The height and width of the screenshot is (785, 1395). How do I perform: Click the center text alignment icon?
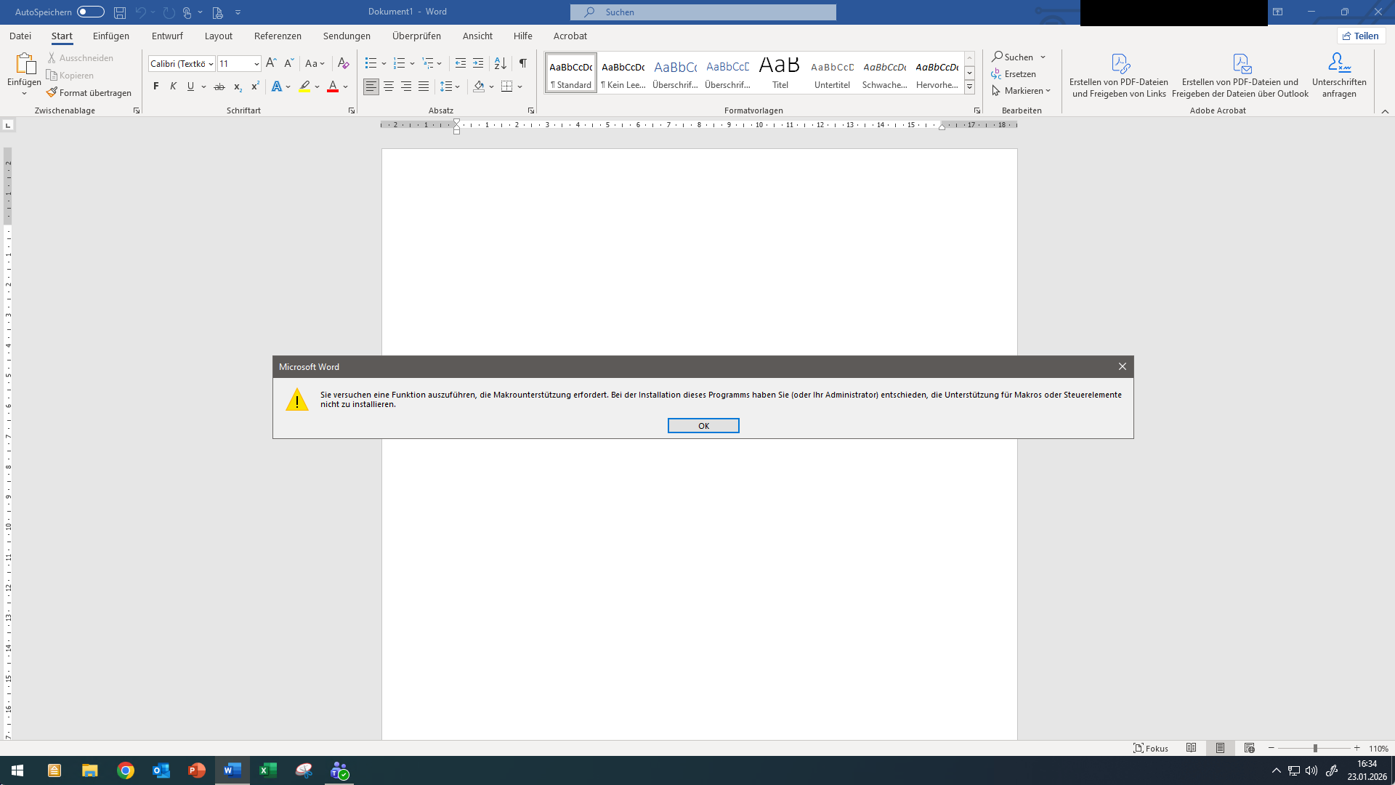(x=389, y=86)
